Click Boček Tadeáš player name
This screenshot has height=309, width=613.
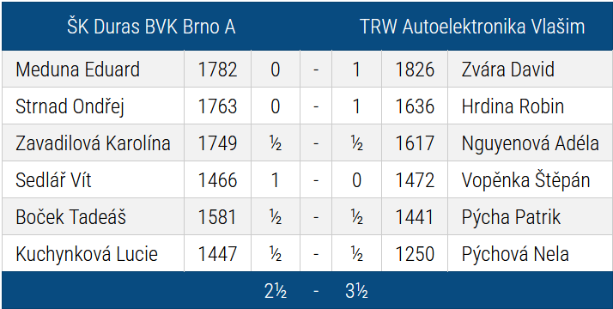point(70,217)
